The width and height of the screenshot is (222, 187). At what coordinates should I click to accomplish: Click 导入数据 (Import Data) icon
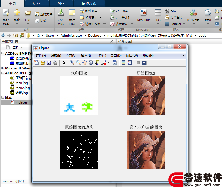[61, 13]
